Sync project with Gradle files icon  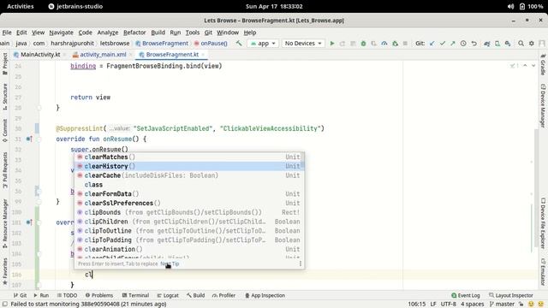[x=487, y=44]
